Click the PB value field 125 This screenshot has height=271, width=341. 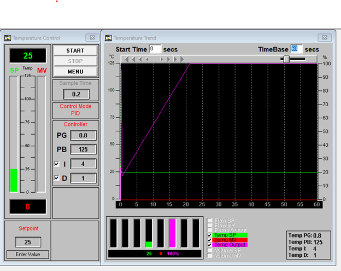[x=83, y=149]
